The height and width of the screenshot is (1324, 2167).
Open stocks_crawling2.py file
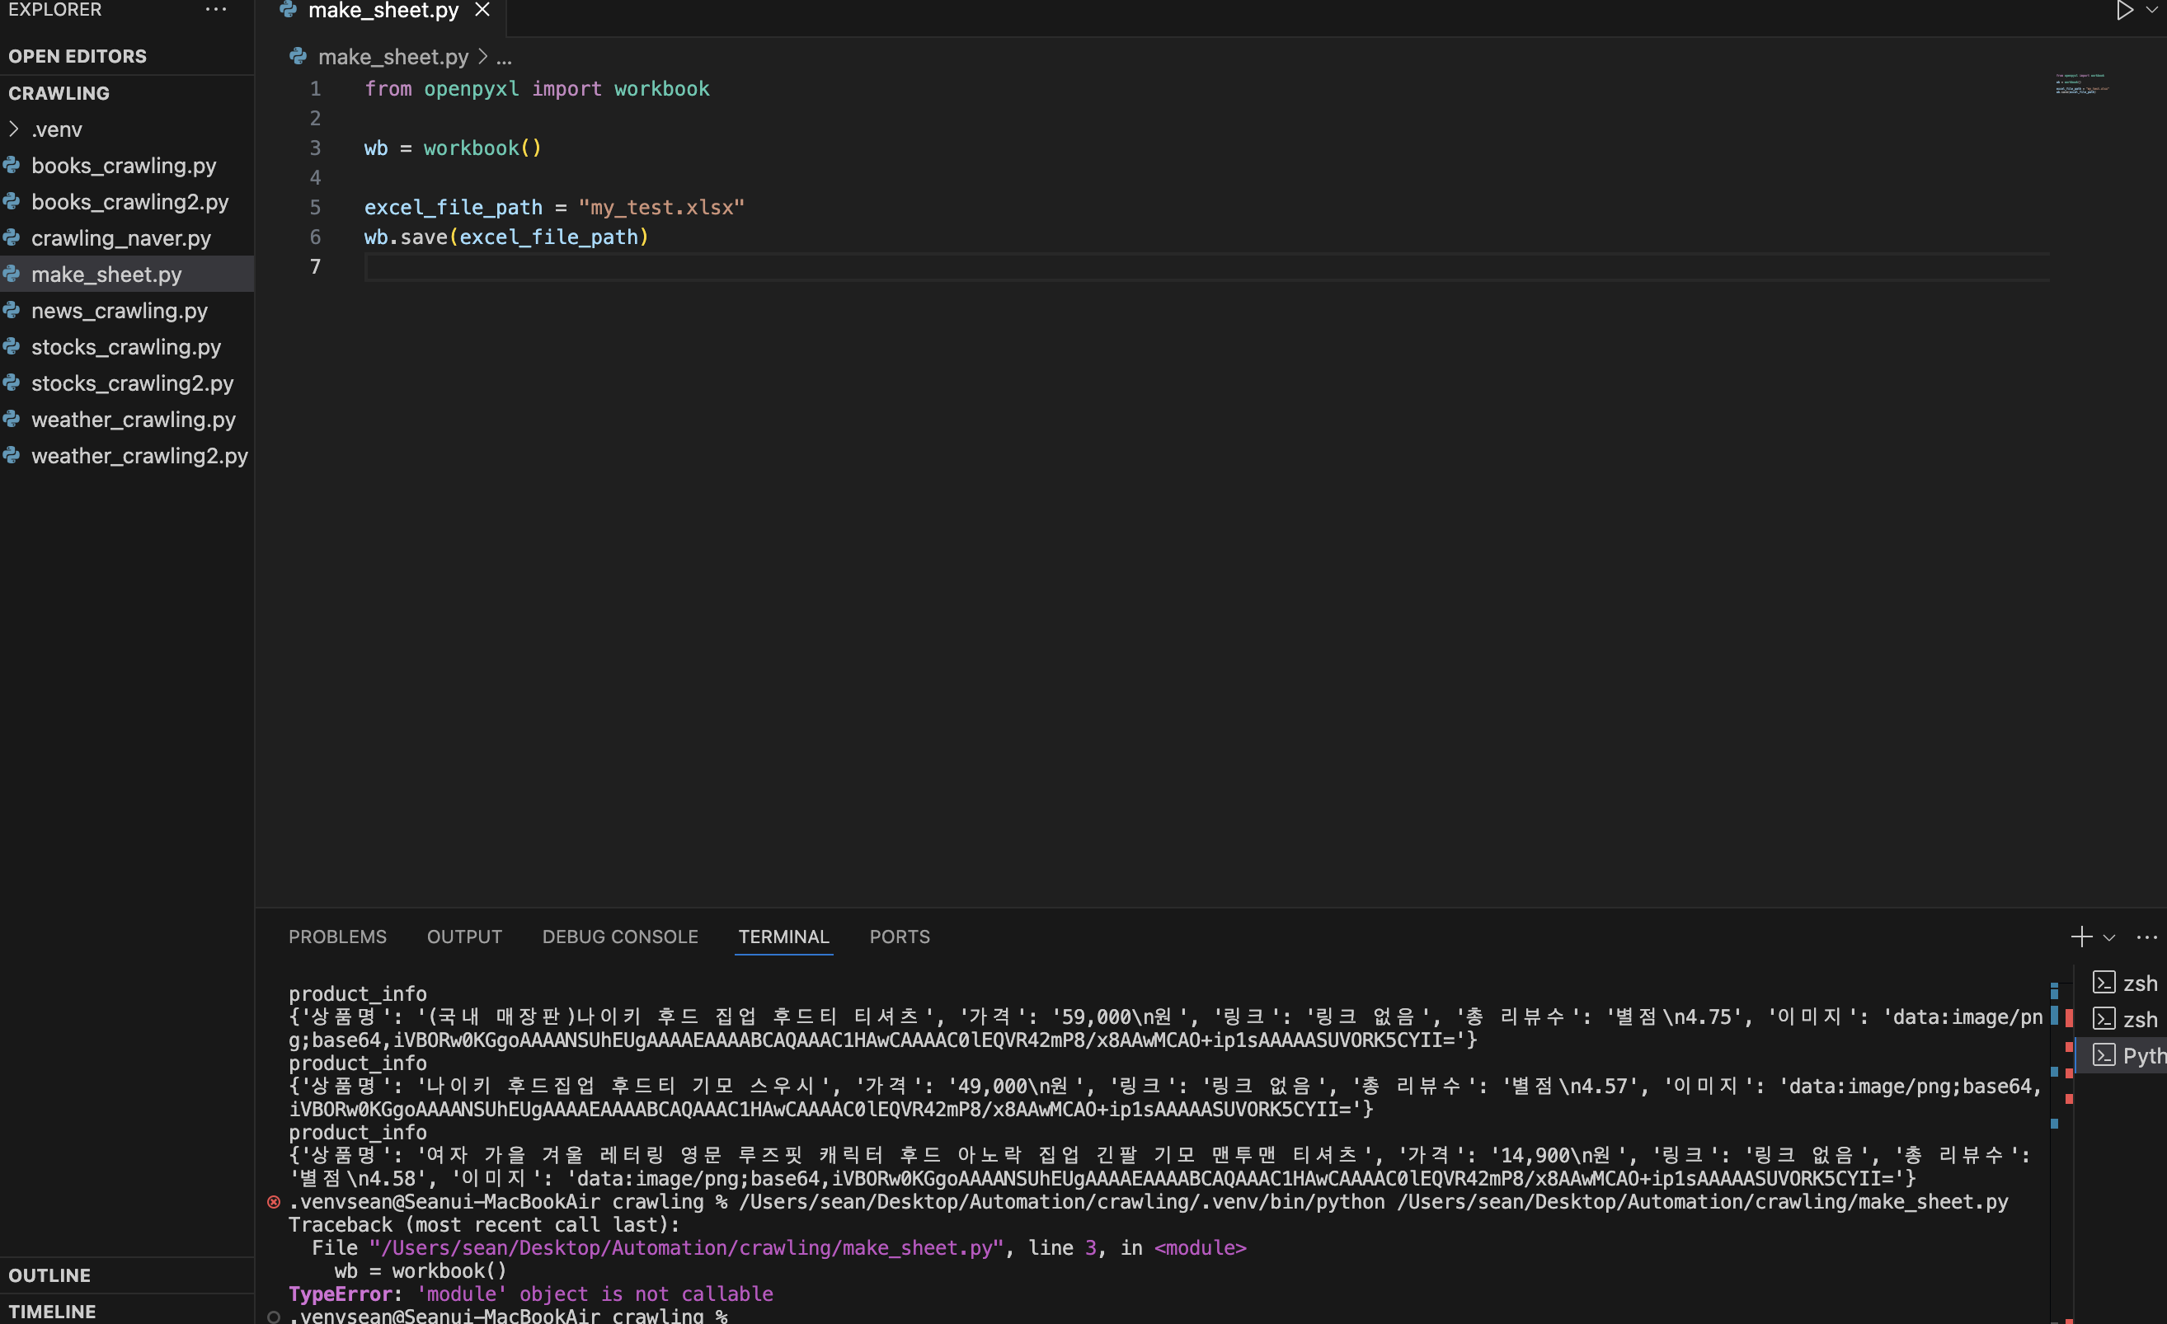point(133,383)
